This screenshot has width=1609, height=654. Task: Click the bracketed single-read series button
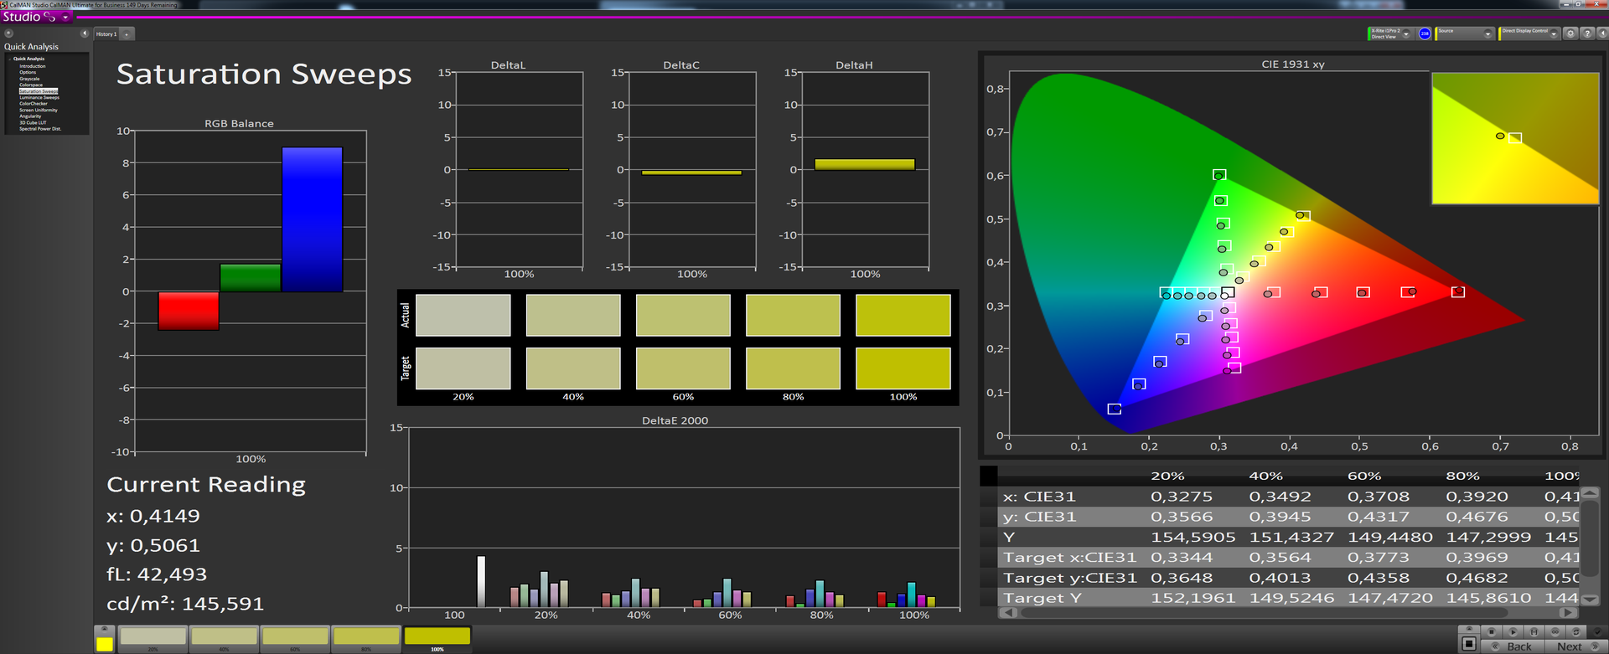1534,631
